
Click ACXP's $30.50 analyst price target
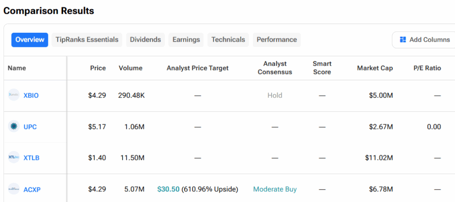pyautogui.click(x=168, y=189)
